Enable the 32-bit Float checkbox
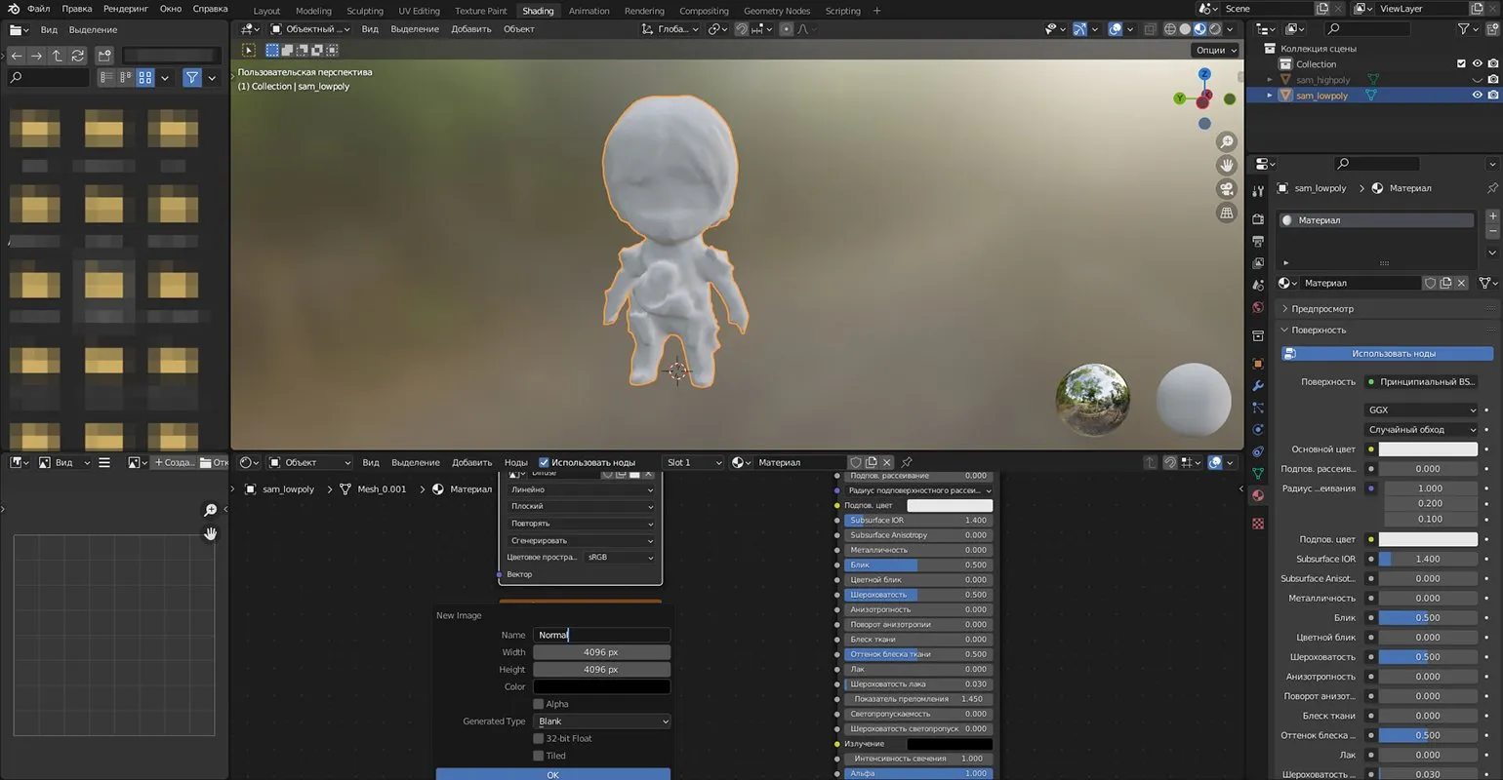 [x=539, y=738]
